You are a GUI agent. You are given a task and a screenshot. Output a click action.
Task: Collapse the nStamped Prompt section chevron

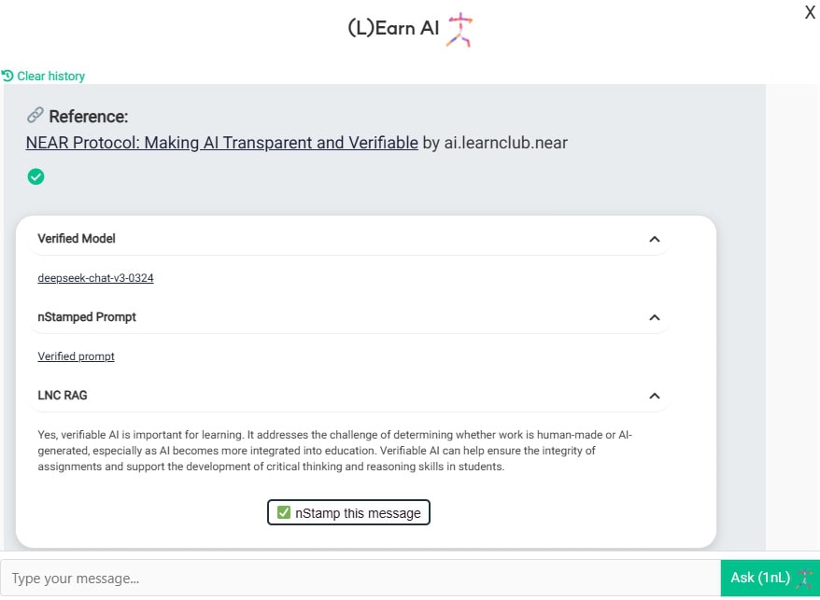[655, 317]
